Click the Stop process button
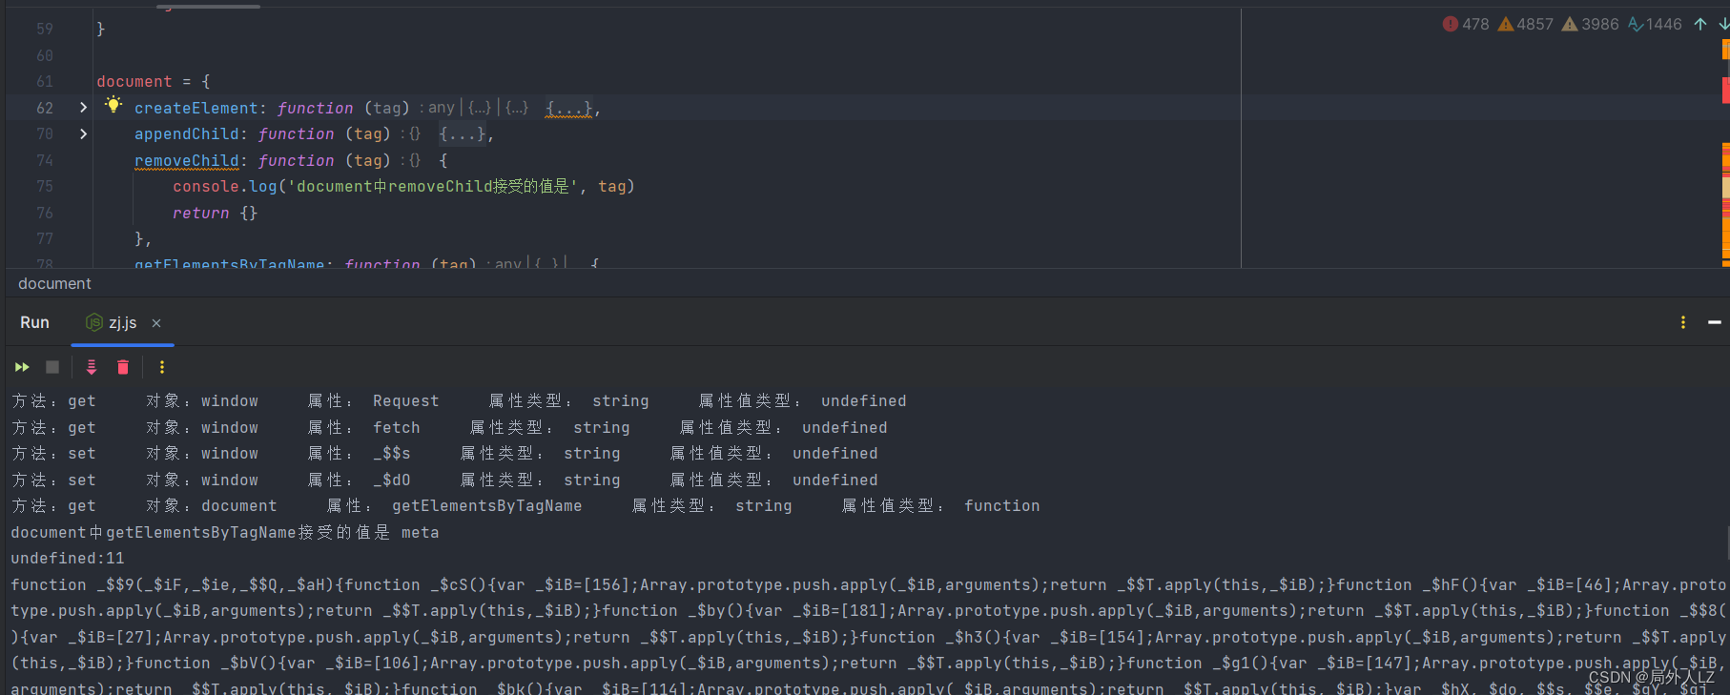 [52, 367]
